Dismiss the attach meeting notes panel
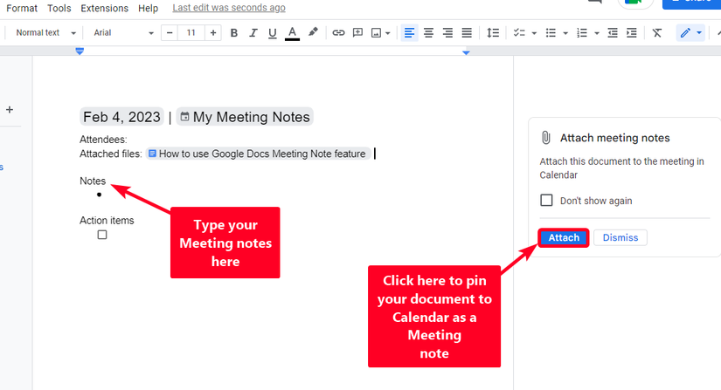Screen dimensions: 721x390 pos(620,237)
